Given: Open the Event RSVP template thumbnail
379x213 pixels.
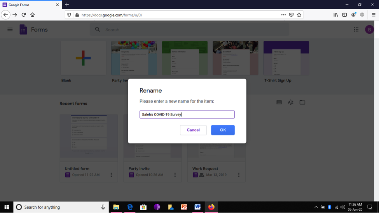Looking at the screenshot, I should pyautogui.click(x=236, y=58).
